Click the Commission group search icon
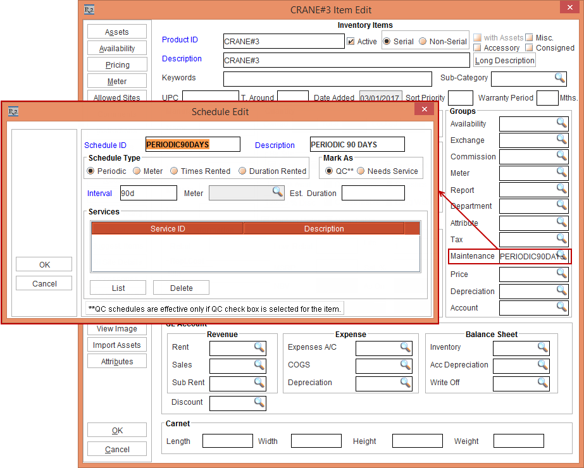The image size is (584, 468). [561, 156]
